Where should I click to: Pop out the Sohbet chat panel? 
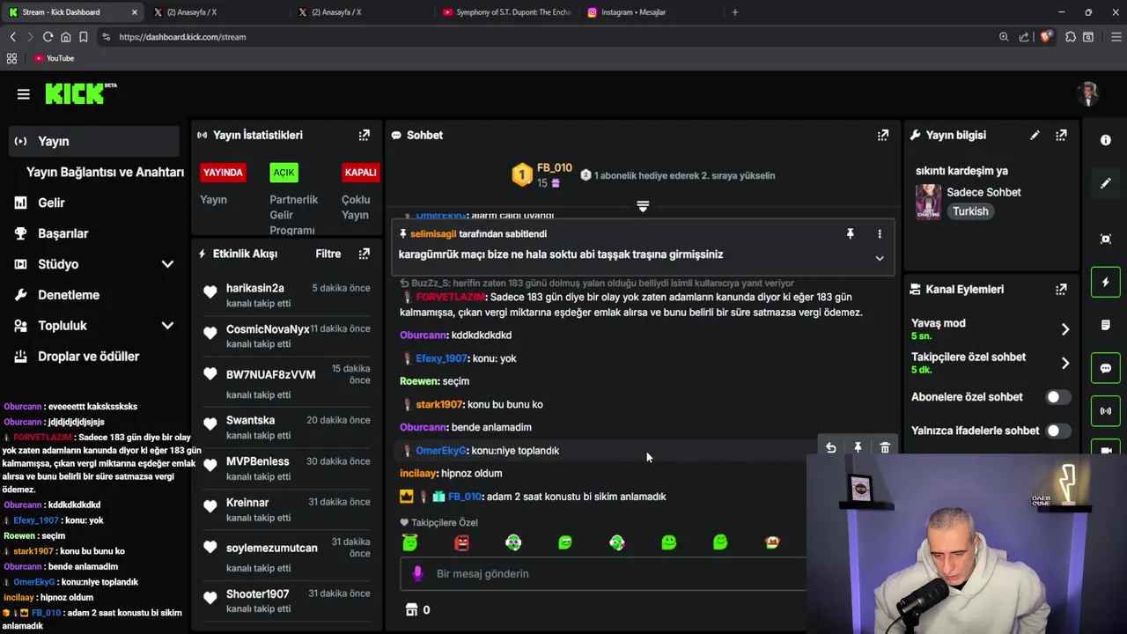882,135
